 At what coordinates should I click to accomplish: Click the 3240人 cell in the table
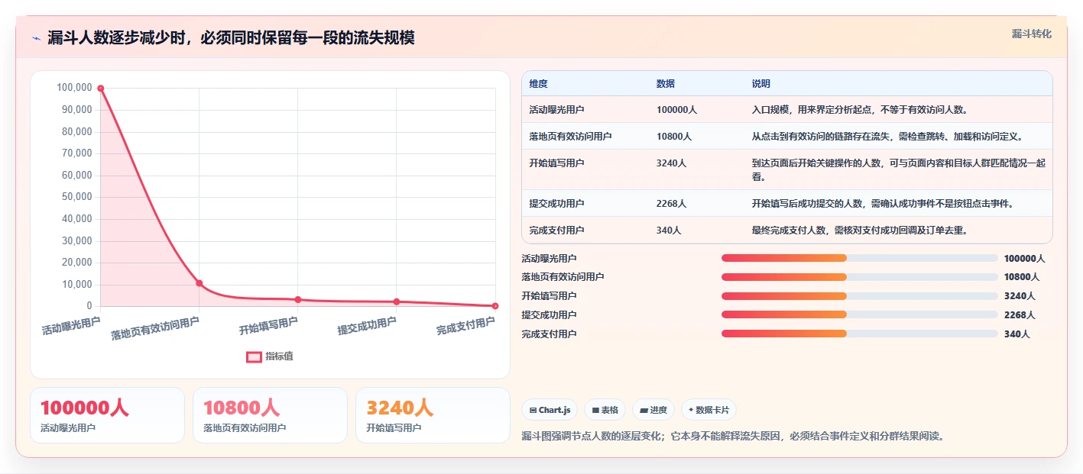[672, 163]
